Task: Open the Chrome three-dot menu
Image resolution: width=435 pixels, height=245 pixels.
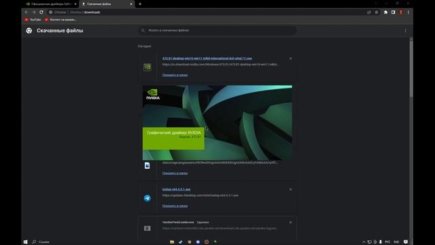Action: pyautogui.click(x=408, y=12)
